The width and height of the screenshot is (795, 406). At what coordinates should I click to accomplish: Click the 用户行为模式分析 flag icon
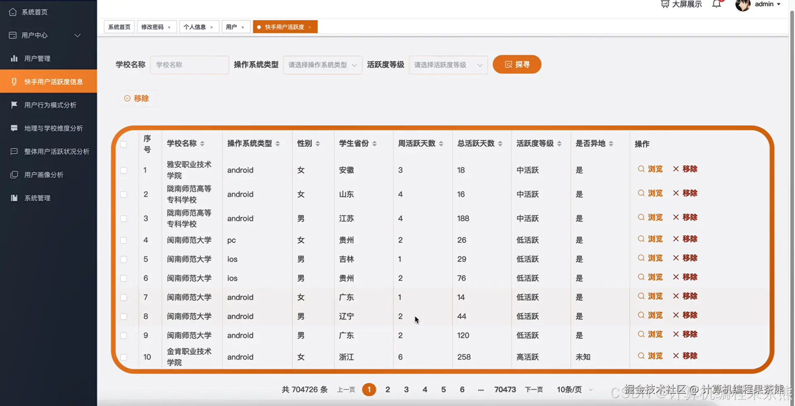click(x=14, y=105)
